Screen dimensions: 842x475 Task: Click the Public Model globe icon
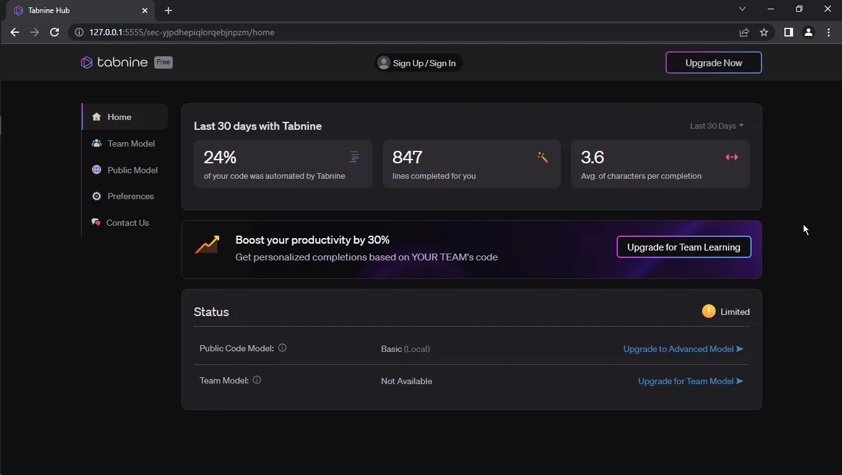(x=97, y=169)
